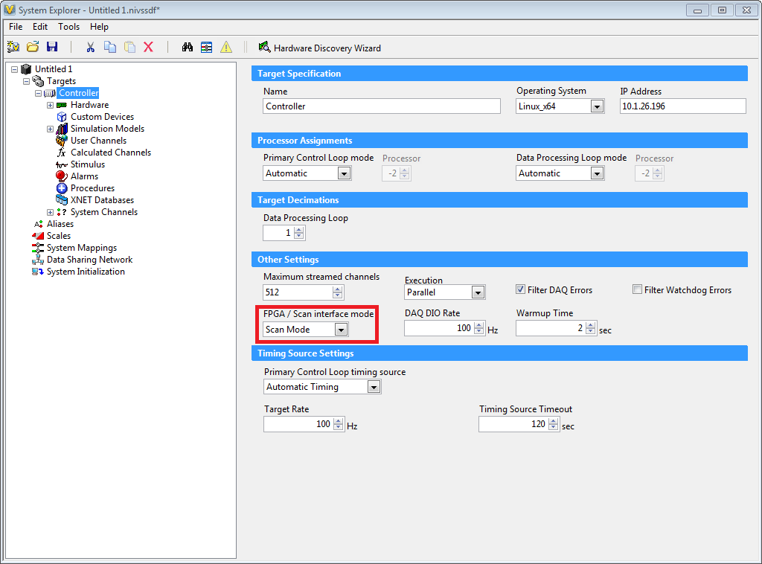Click the Hardware chip icon in the tree
762x564 pixels.
[62, 105]
